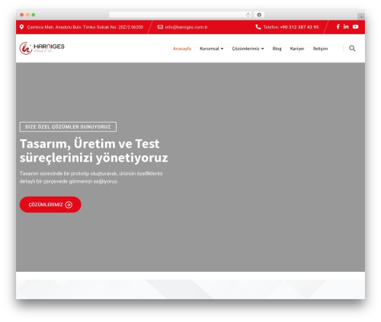This screenshot has height=322, width=381.
Task: Expand the Çözümlerimiz dropdown menu
Action: 248,49
